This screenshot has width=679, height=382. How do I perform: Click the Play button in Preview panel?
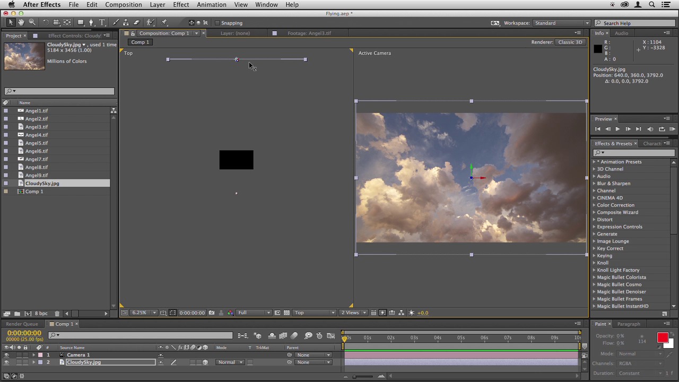(x=617, y=129)
